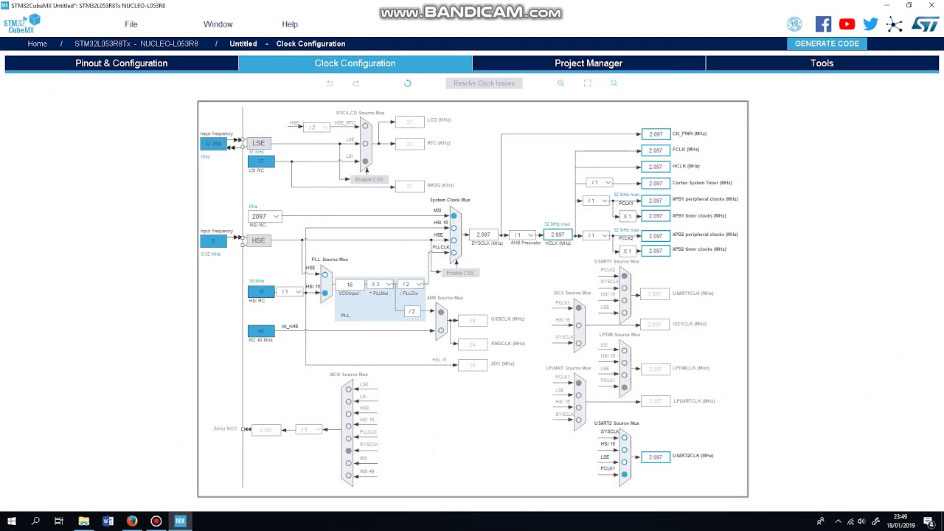944x531 pixels.
Task: Open Firefox from the taskbar
Action: (x=132, y=521)
